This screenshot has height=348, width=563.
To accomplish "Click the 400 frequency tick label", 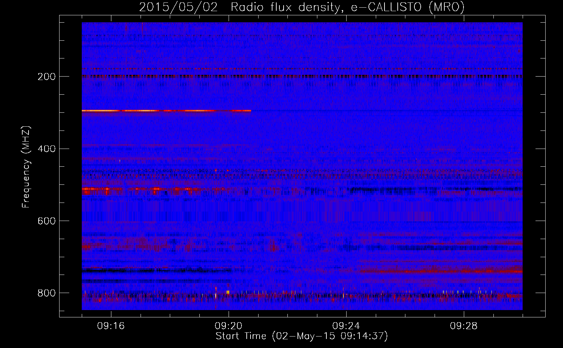I will coord(47,149).
